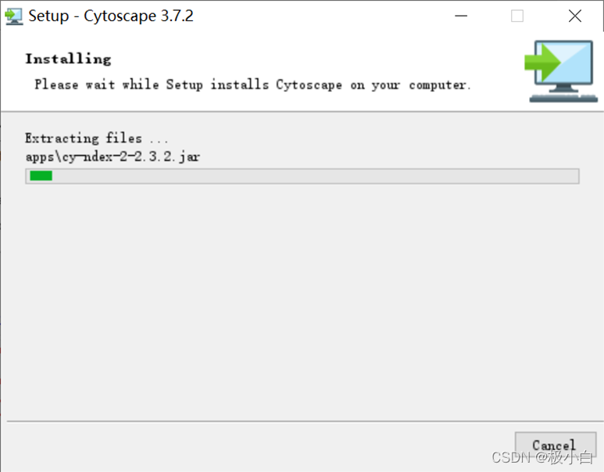Click the horizontal separator above Cancel
604x472 pixels.
click(302, 421)
